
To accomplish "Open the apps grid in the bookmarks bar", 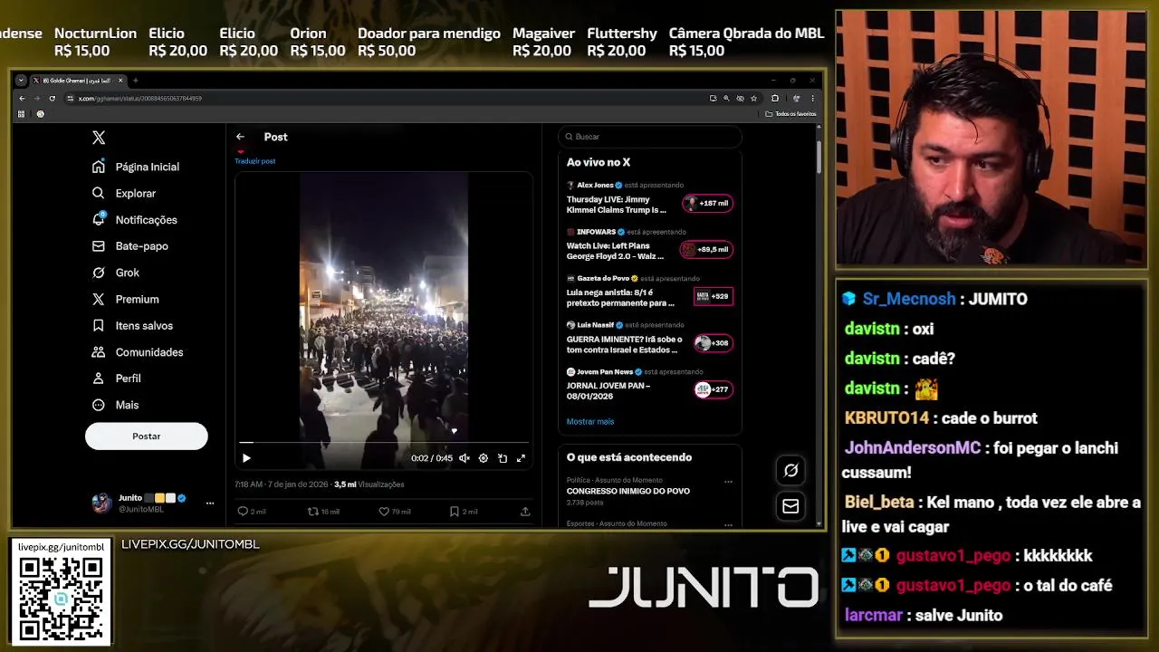I will tap(21, 114).
